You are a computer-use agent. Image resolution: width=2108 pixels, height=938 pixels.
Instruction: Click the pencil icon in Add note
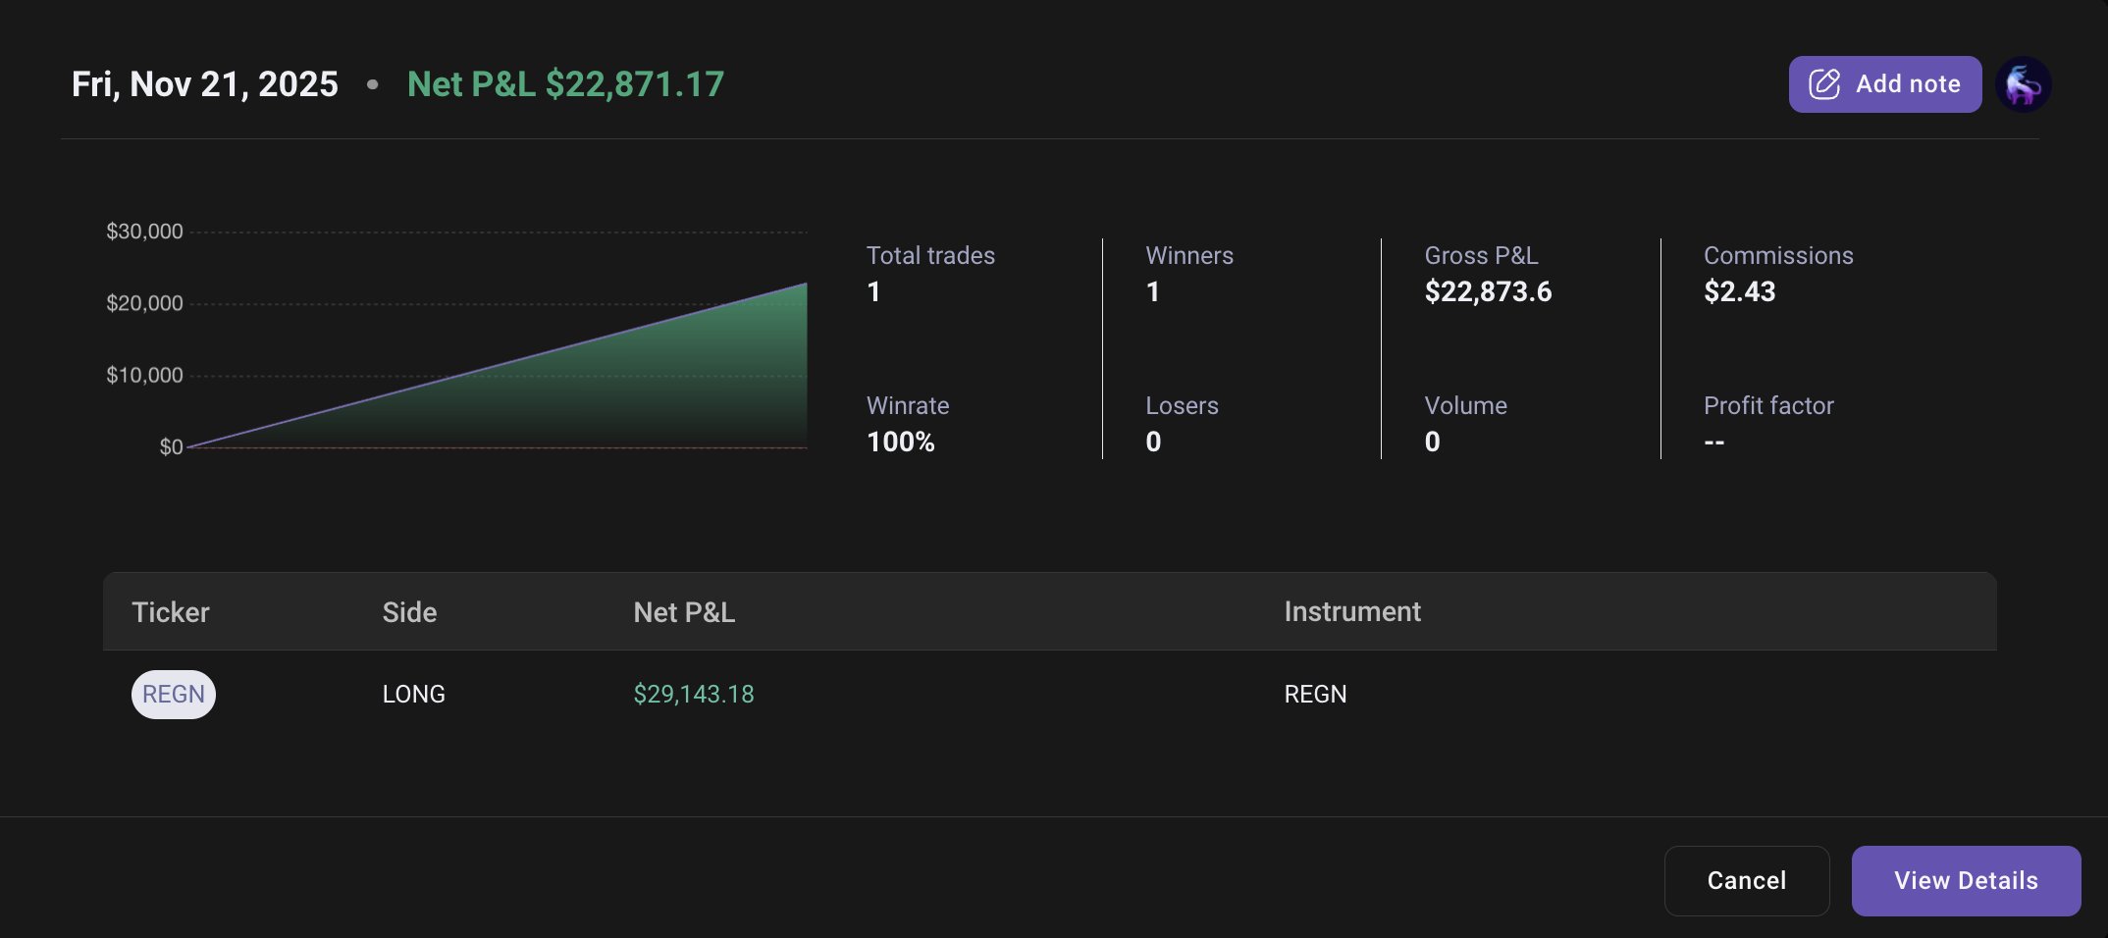[x=1823, y=84]
